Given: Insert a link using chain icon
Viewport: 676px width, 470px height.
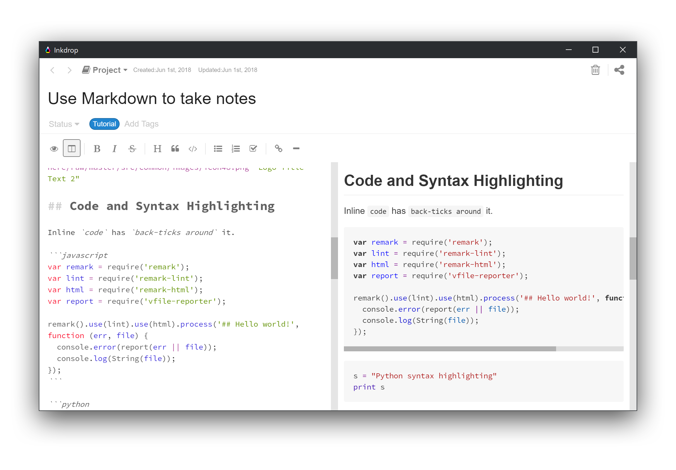Looking at the screenshot, I should [x=279, y=149].
